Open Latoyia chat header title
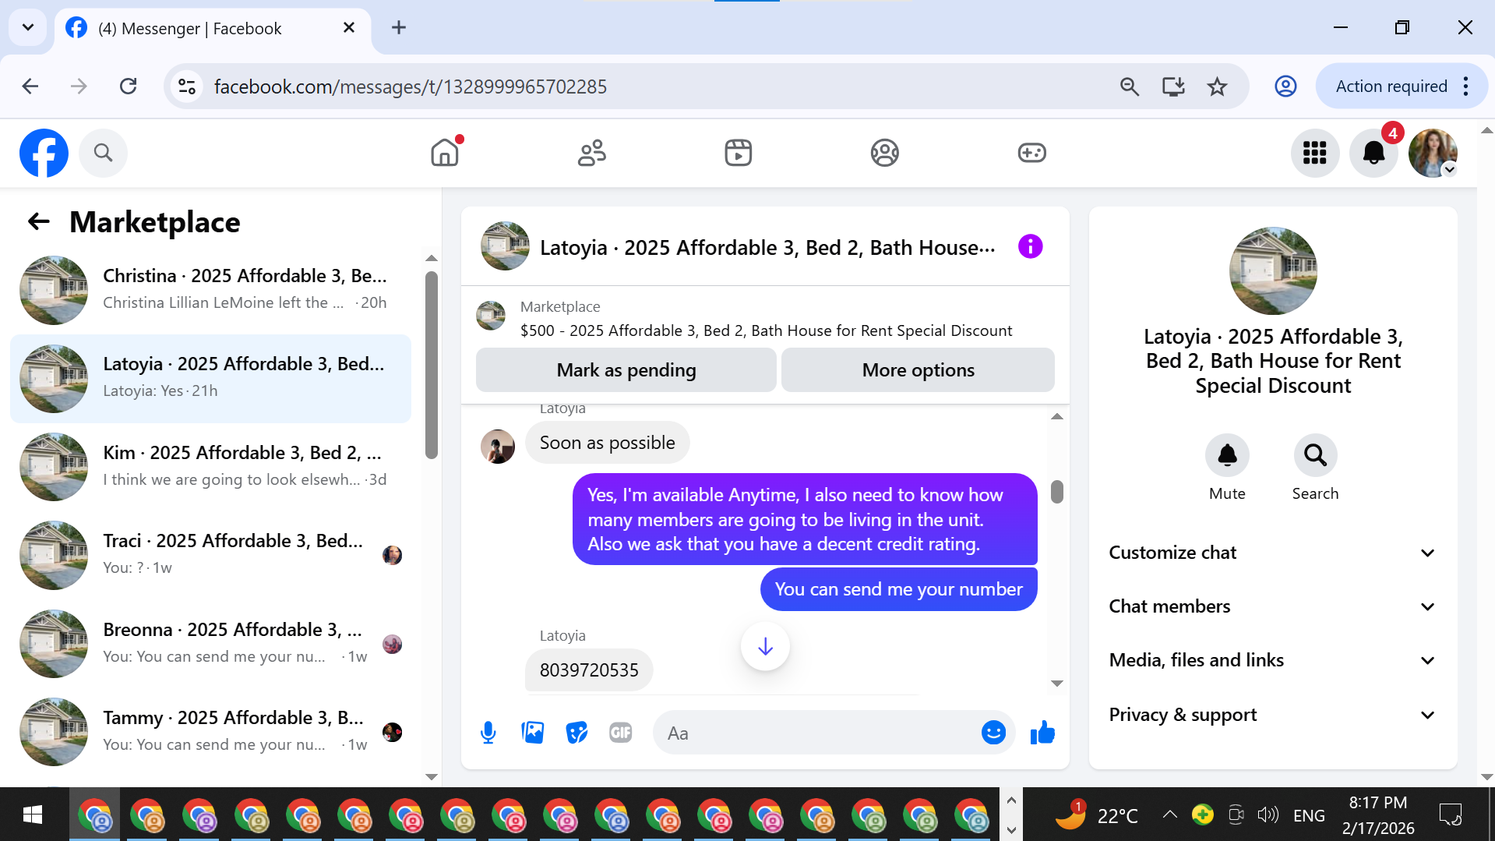 [767, 248]
